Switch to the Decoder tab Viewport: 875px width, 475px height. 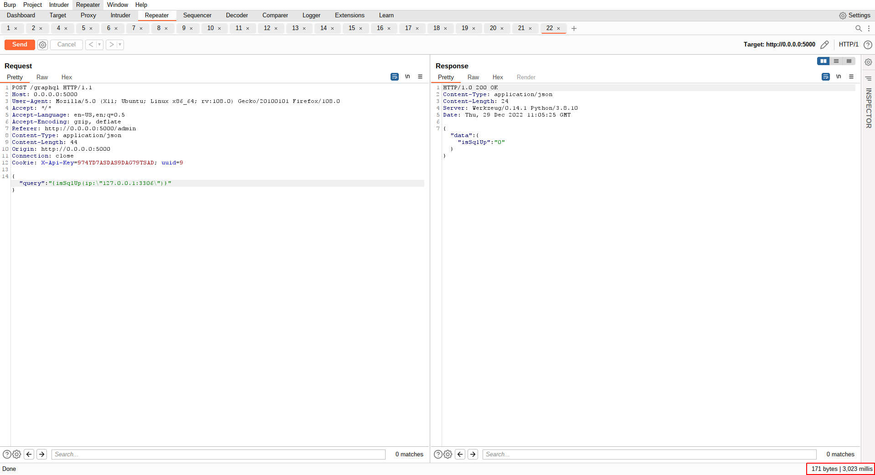pyautogui.click(x=237, y=15)
